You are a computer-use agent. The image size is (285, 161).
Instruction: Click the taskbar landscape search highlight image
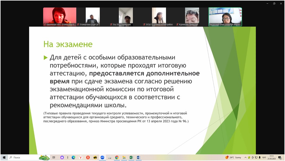click(x=44, y=157)
